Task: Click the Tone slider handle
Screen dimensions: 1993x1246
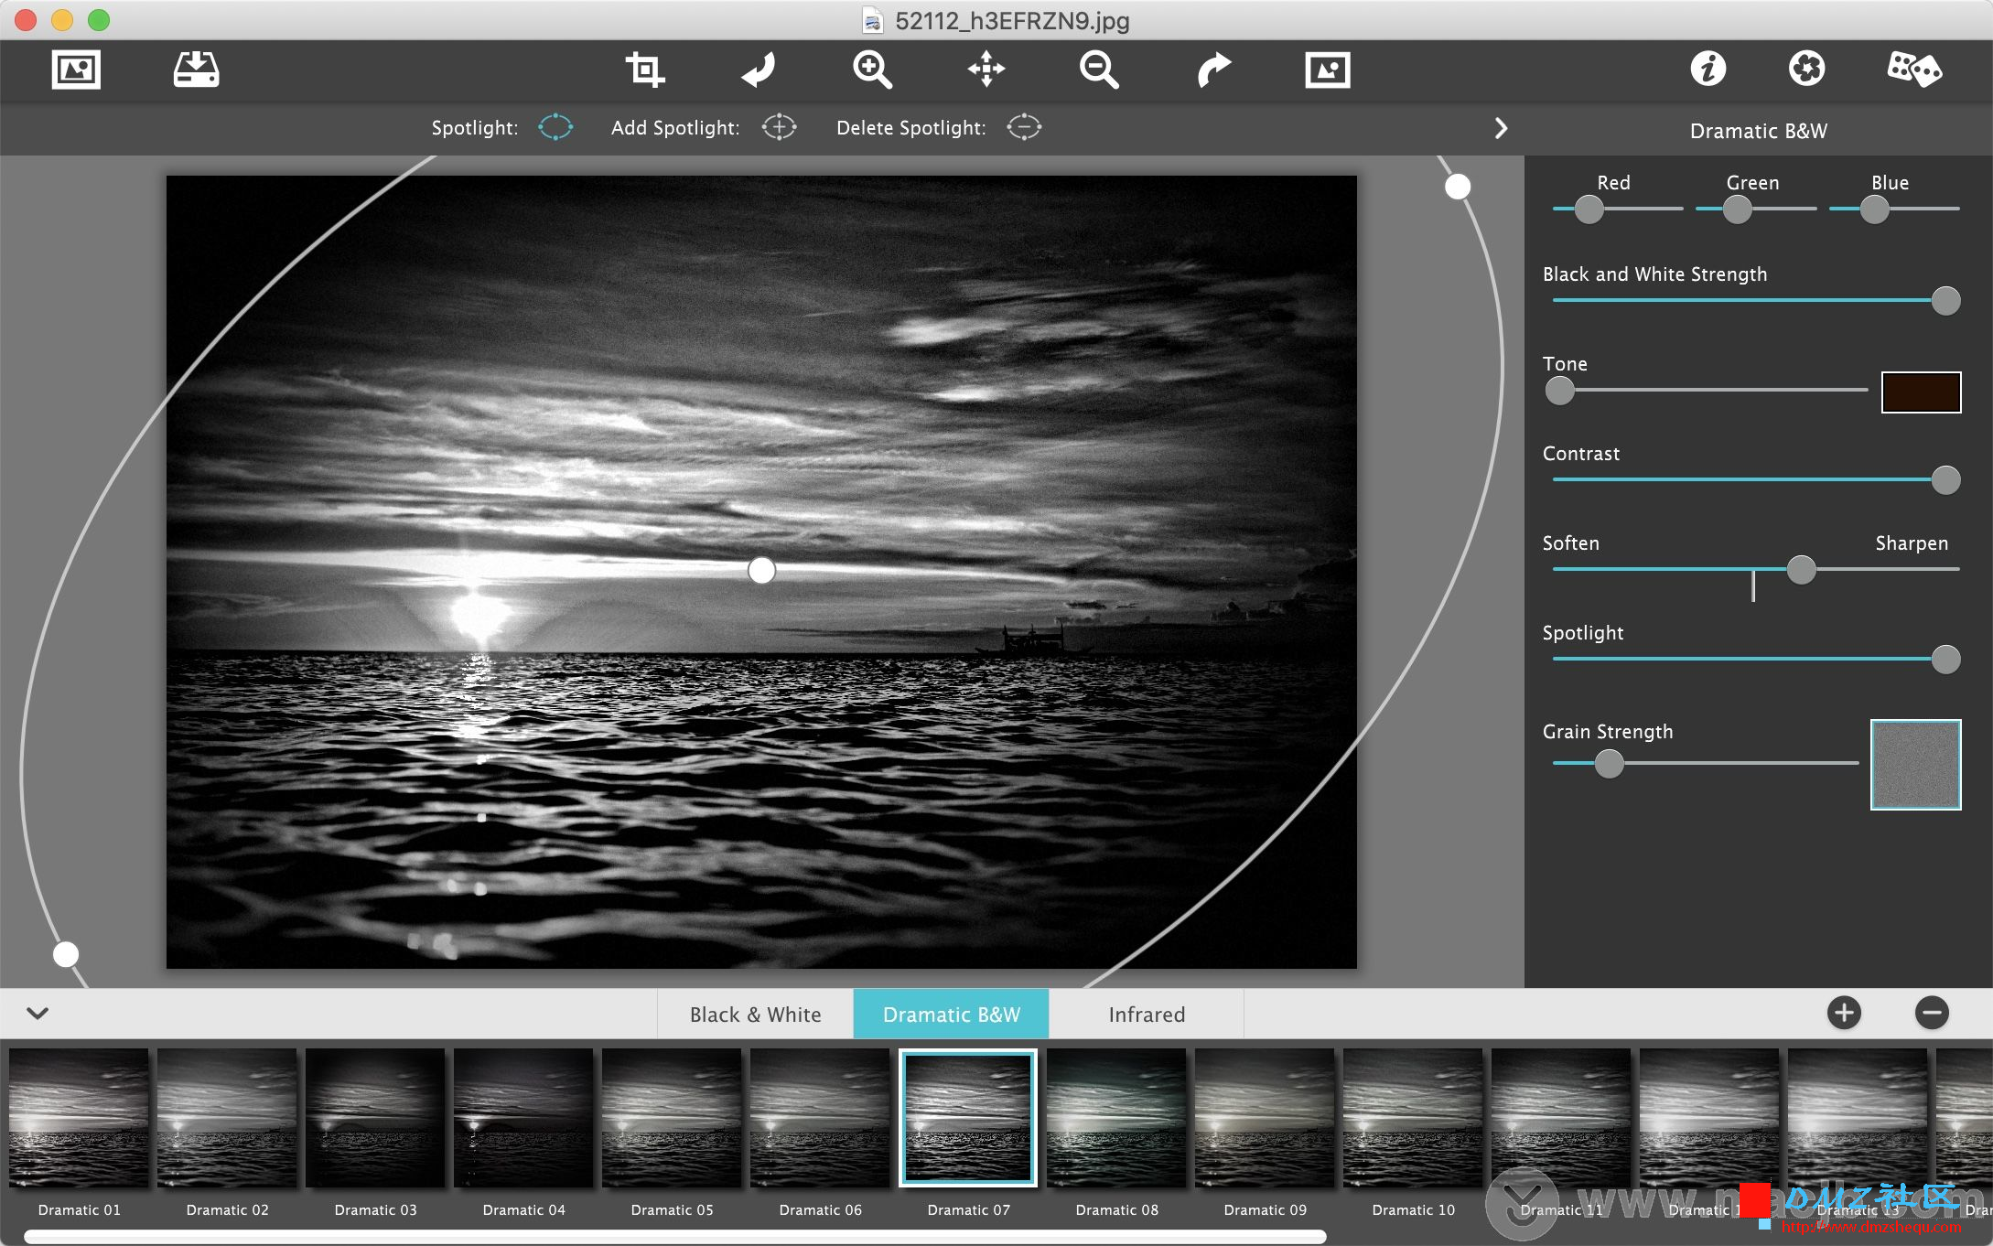Action: coord(1559,391)
